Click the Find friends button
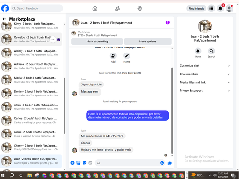239x179 pixels. point(196,8)
